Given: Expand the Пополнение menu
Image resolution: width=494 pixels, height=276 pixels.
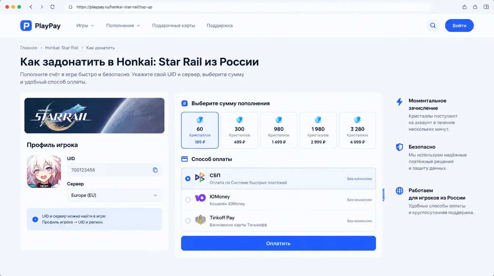Looking at the screenshot, I should coord(123,26).
